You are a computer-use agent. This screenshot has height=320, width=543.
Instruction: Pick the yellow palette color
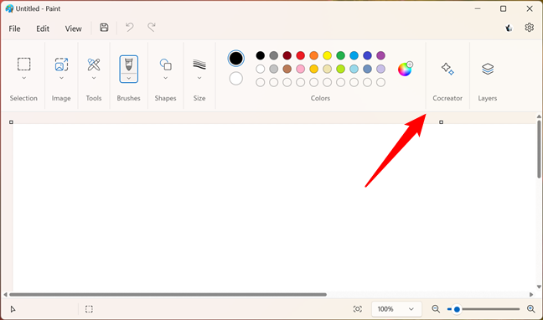click(x=328, y=55)
